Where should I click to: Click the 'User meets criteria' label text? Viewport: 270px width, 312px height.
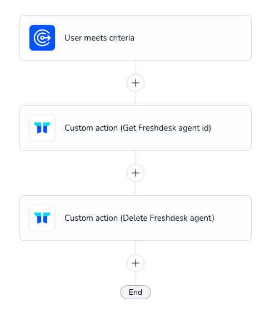tap(99, 38)
